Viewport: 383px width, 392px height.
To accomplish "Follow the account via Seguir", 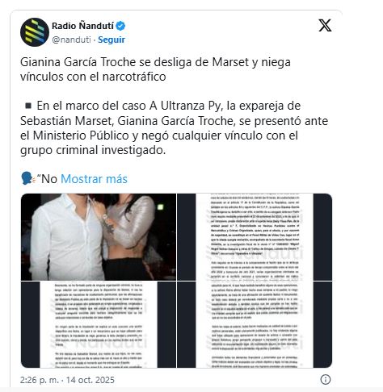I will [x=112, y=40].
